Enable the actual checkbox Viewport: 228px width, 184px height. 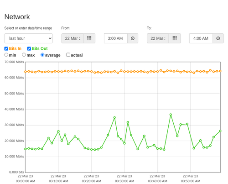68,55
